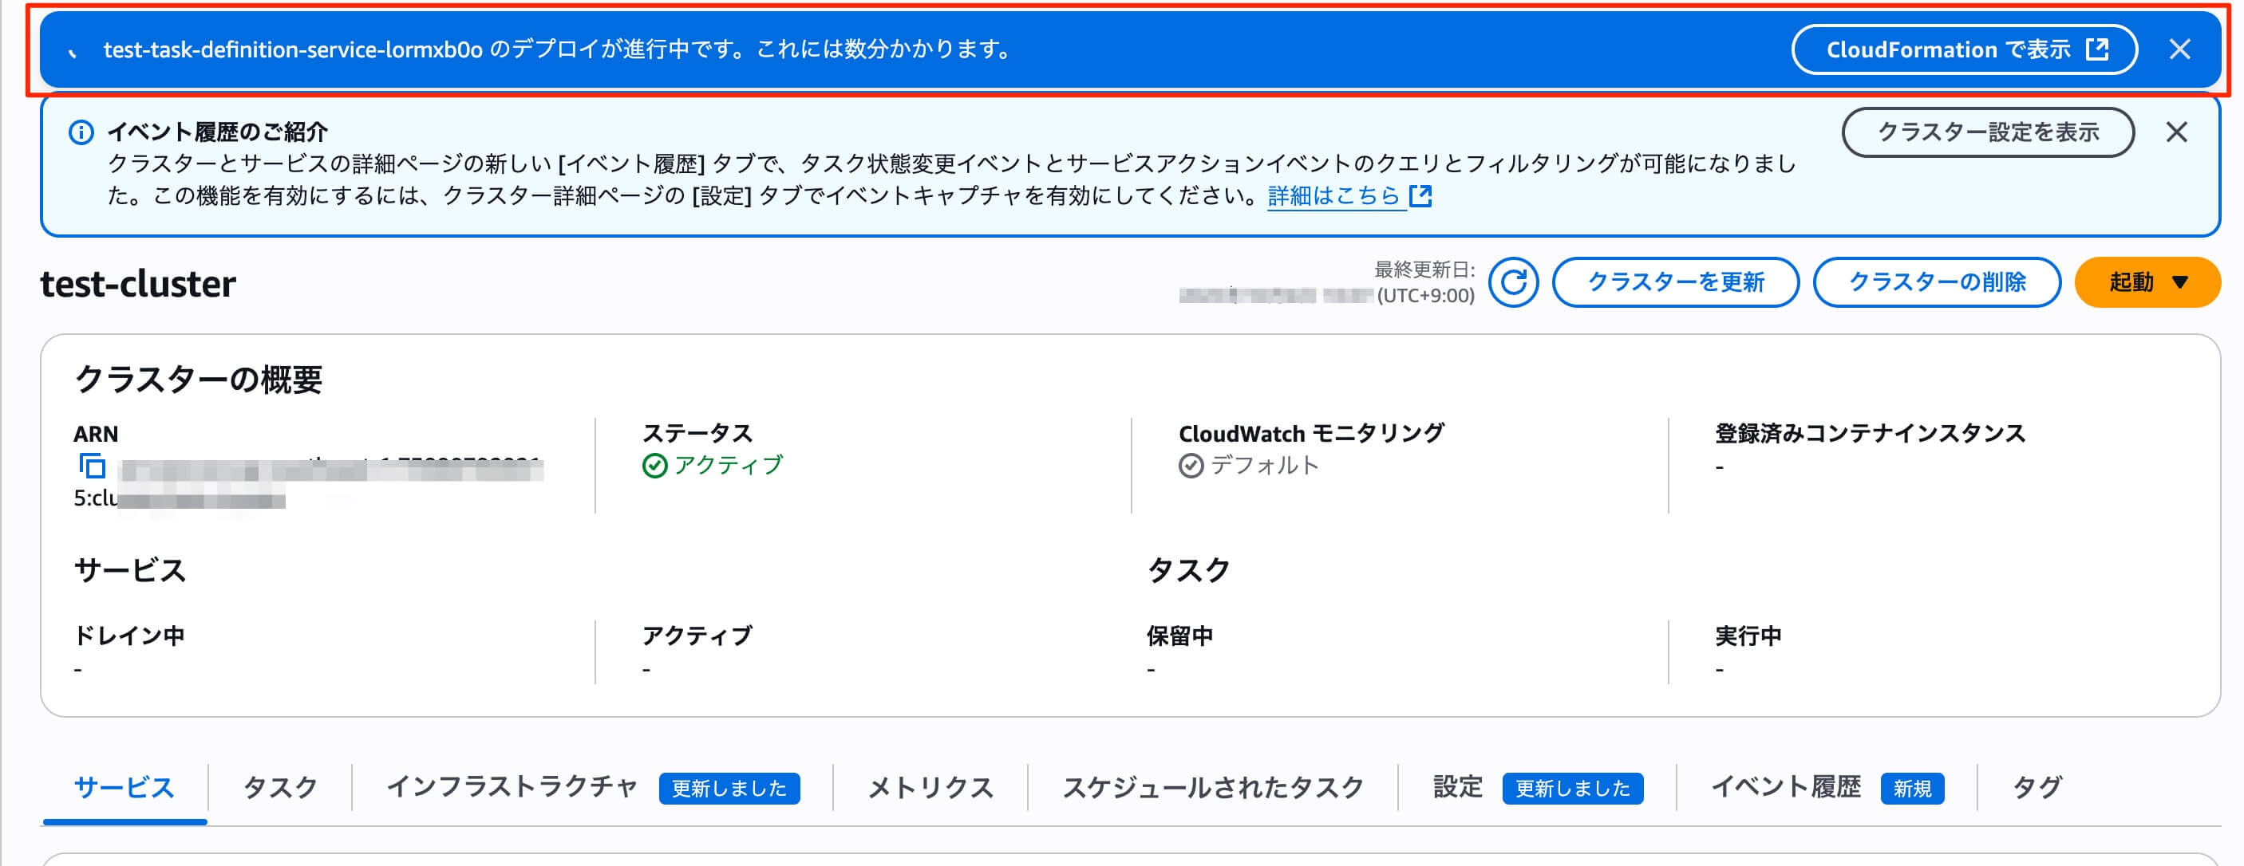Click the refresh icon near 最終更新日
This screenshot has height=866, width=2244.
pos(1515,282)
